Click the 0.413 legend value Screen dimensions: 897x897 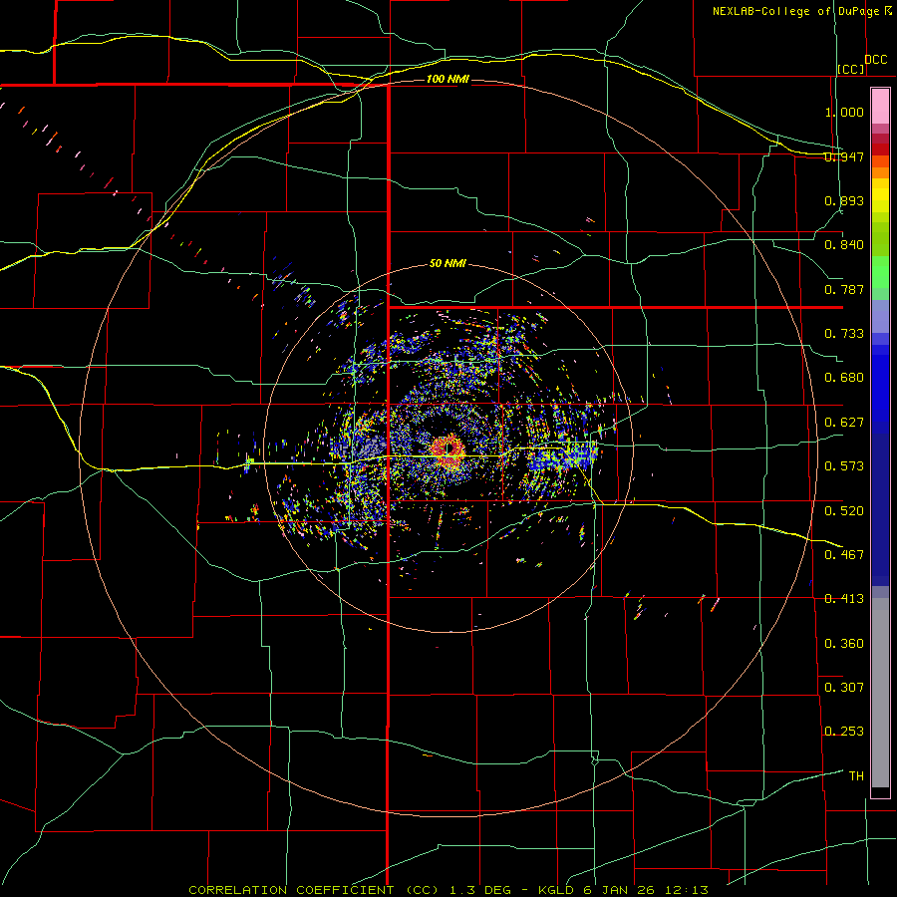coord(844,599)
